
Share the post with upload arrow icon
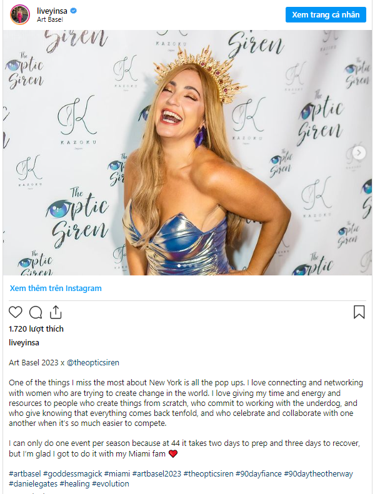click(x=56, y=312)
